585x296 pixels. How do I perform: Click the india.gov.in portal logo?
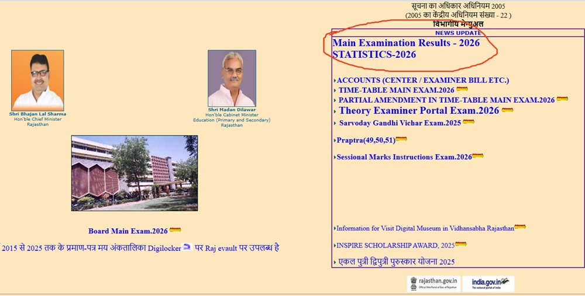pyautogui.click(x=488, y=284)
